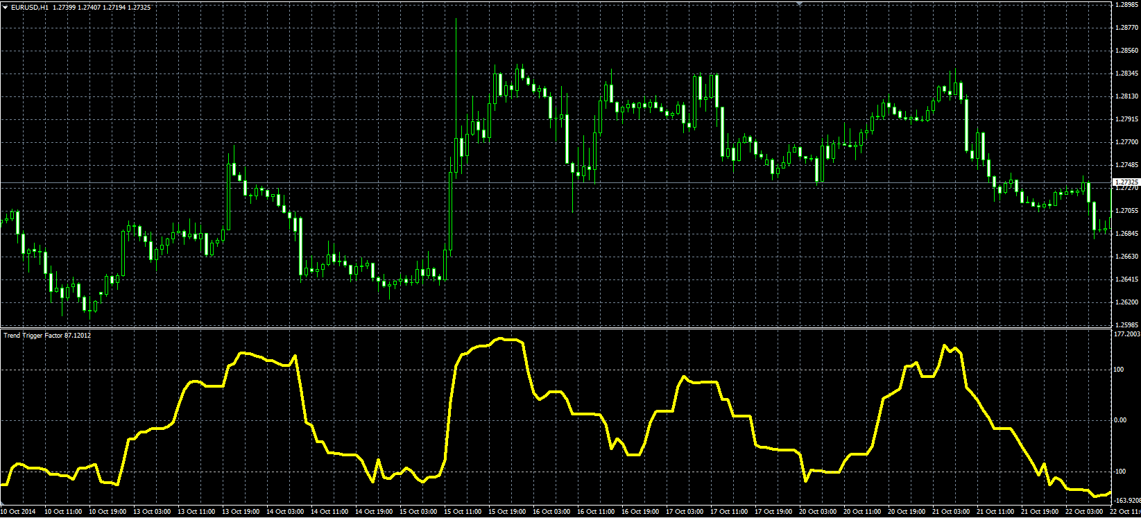Click the 16 Oct 03:00 time label
The width and height of the screenshot is (1141, 518).
[x=551, y=512]
